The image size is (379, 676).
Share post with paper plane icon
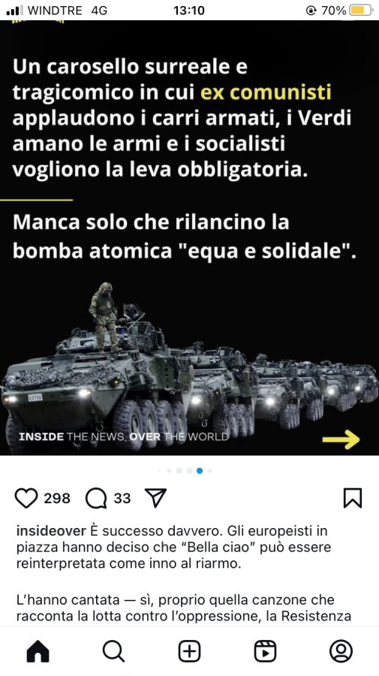pos(155,498)
